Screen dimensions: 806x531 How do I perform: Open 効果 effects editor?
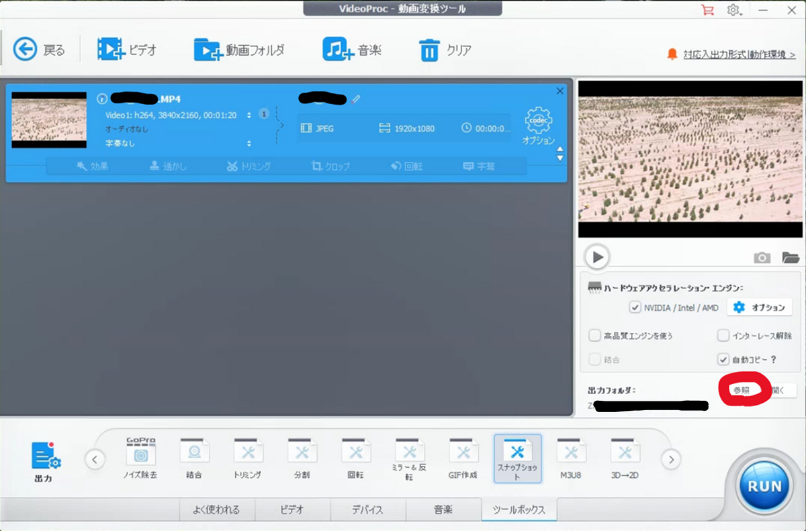click(93, 166)
